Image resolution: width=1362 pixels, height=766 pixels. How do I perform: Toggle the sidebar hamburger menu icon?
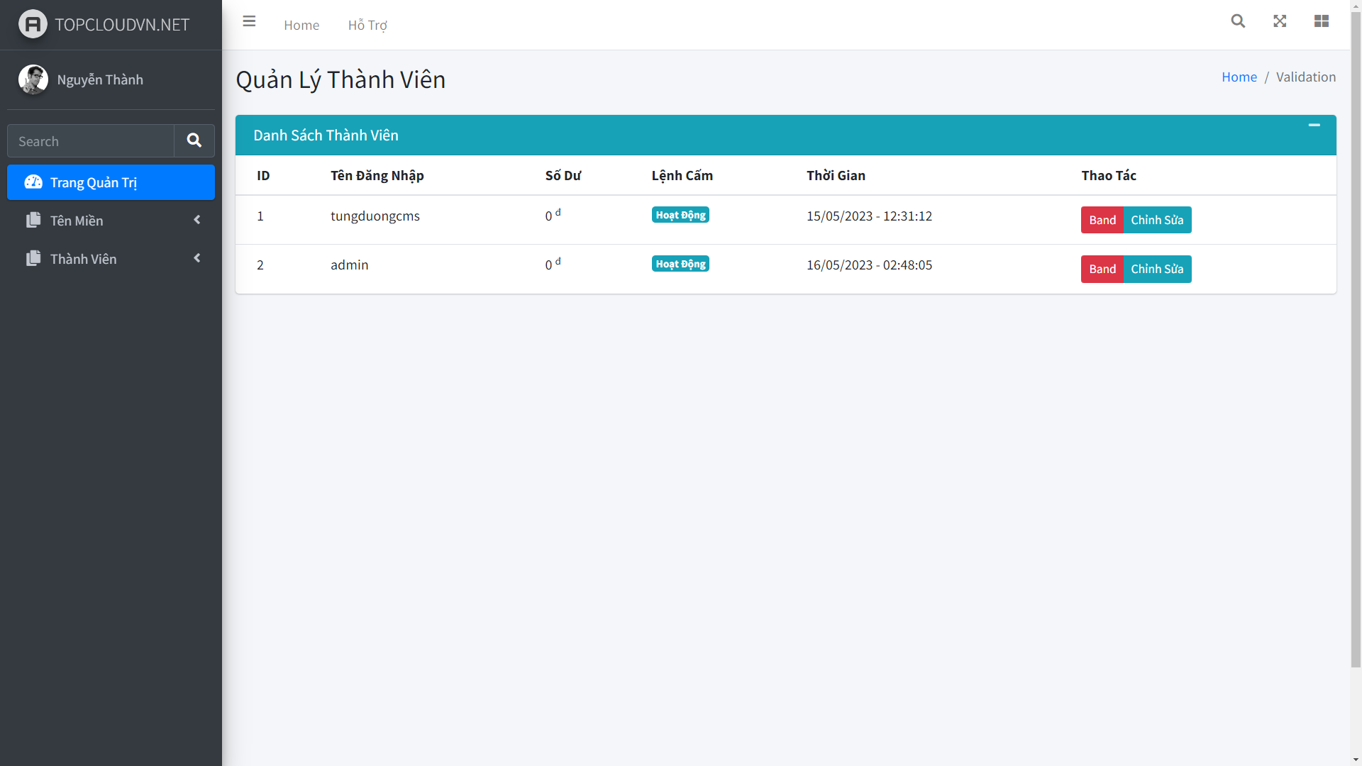pos(249,21)
